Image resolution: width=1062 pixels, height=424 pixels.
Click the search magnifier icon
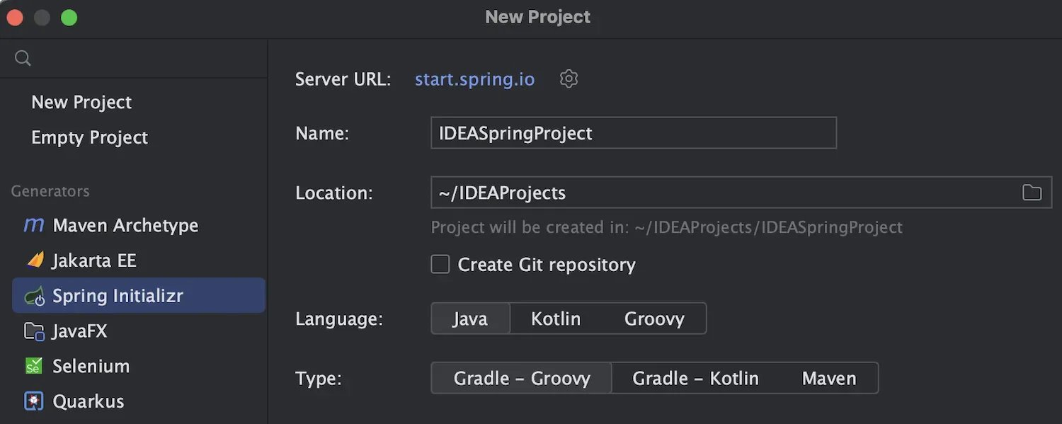pyautogui.click(x=23, y=58)
